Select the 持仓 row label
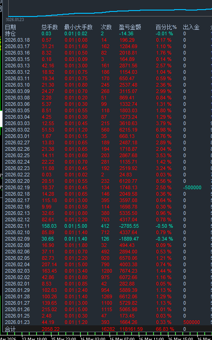The width and height of the screenshot is (212, 340). click(x=11, y=33)
